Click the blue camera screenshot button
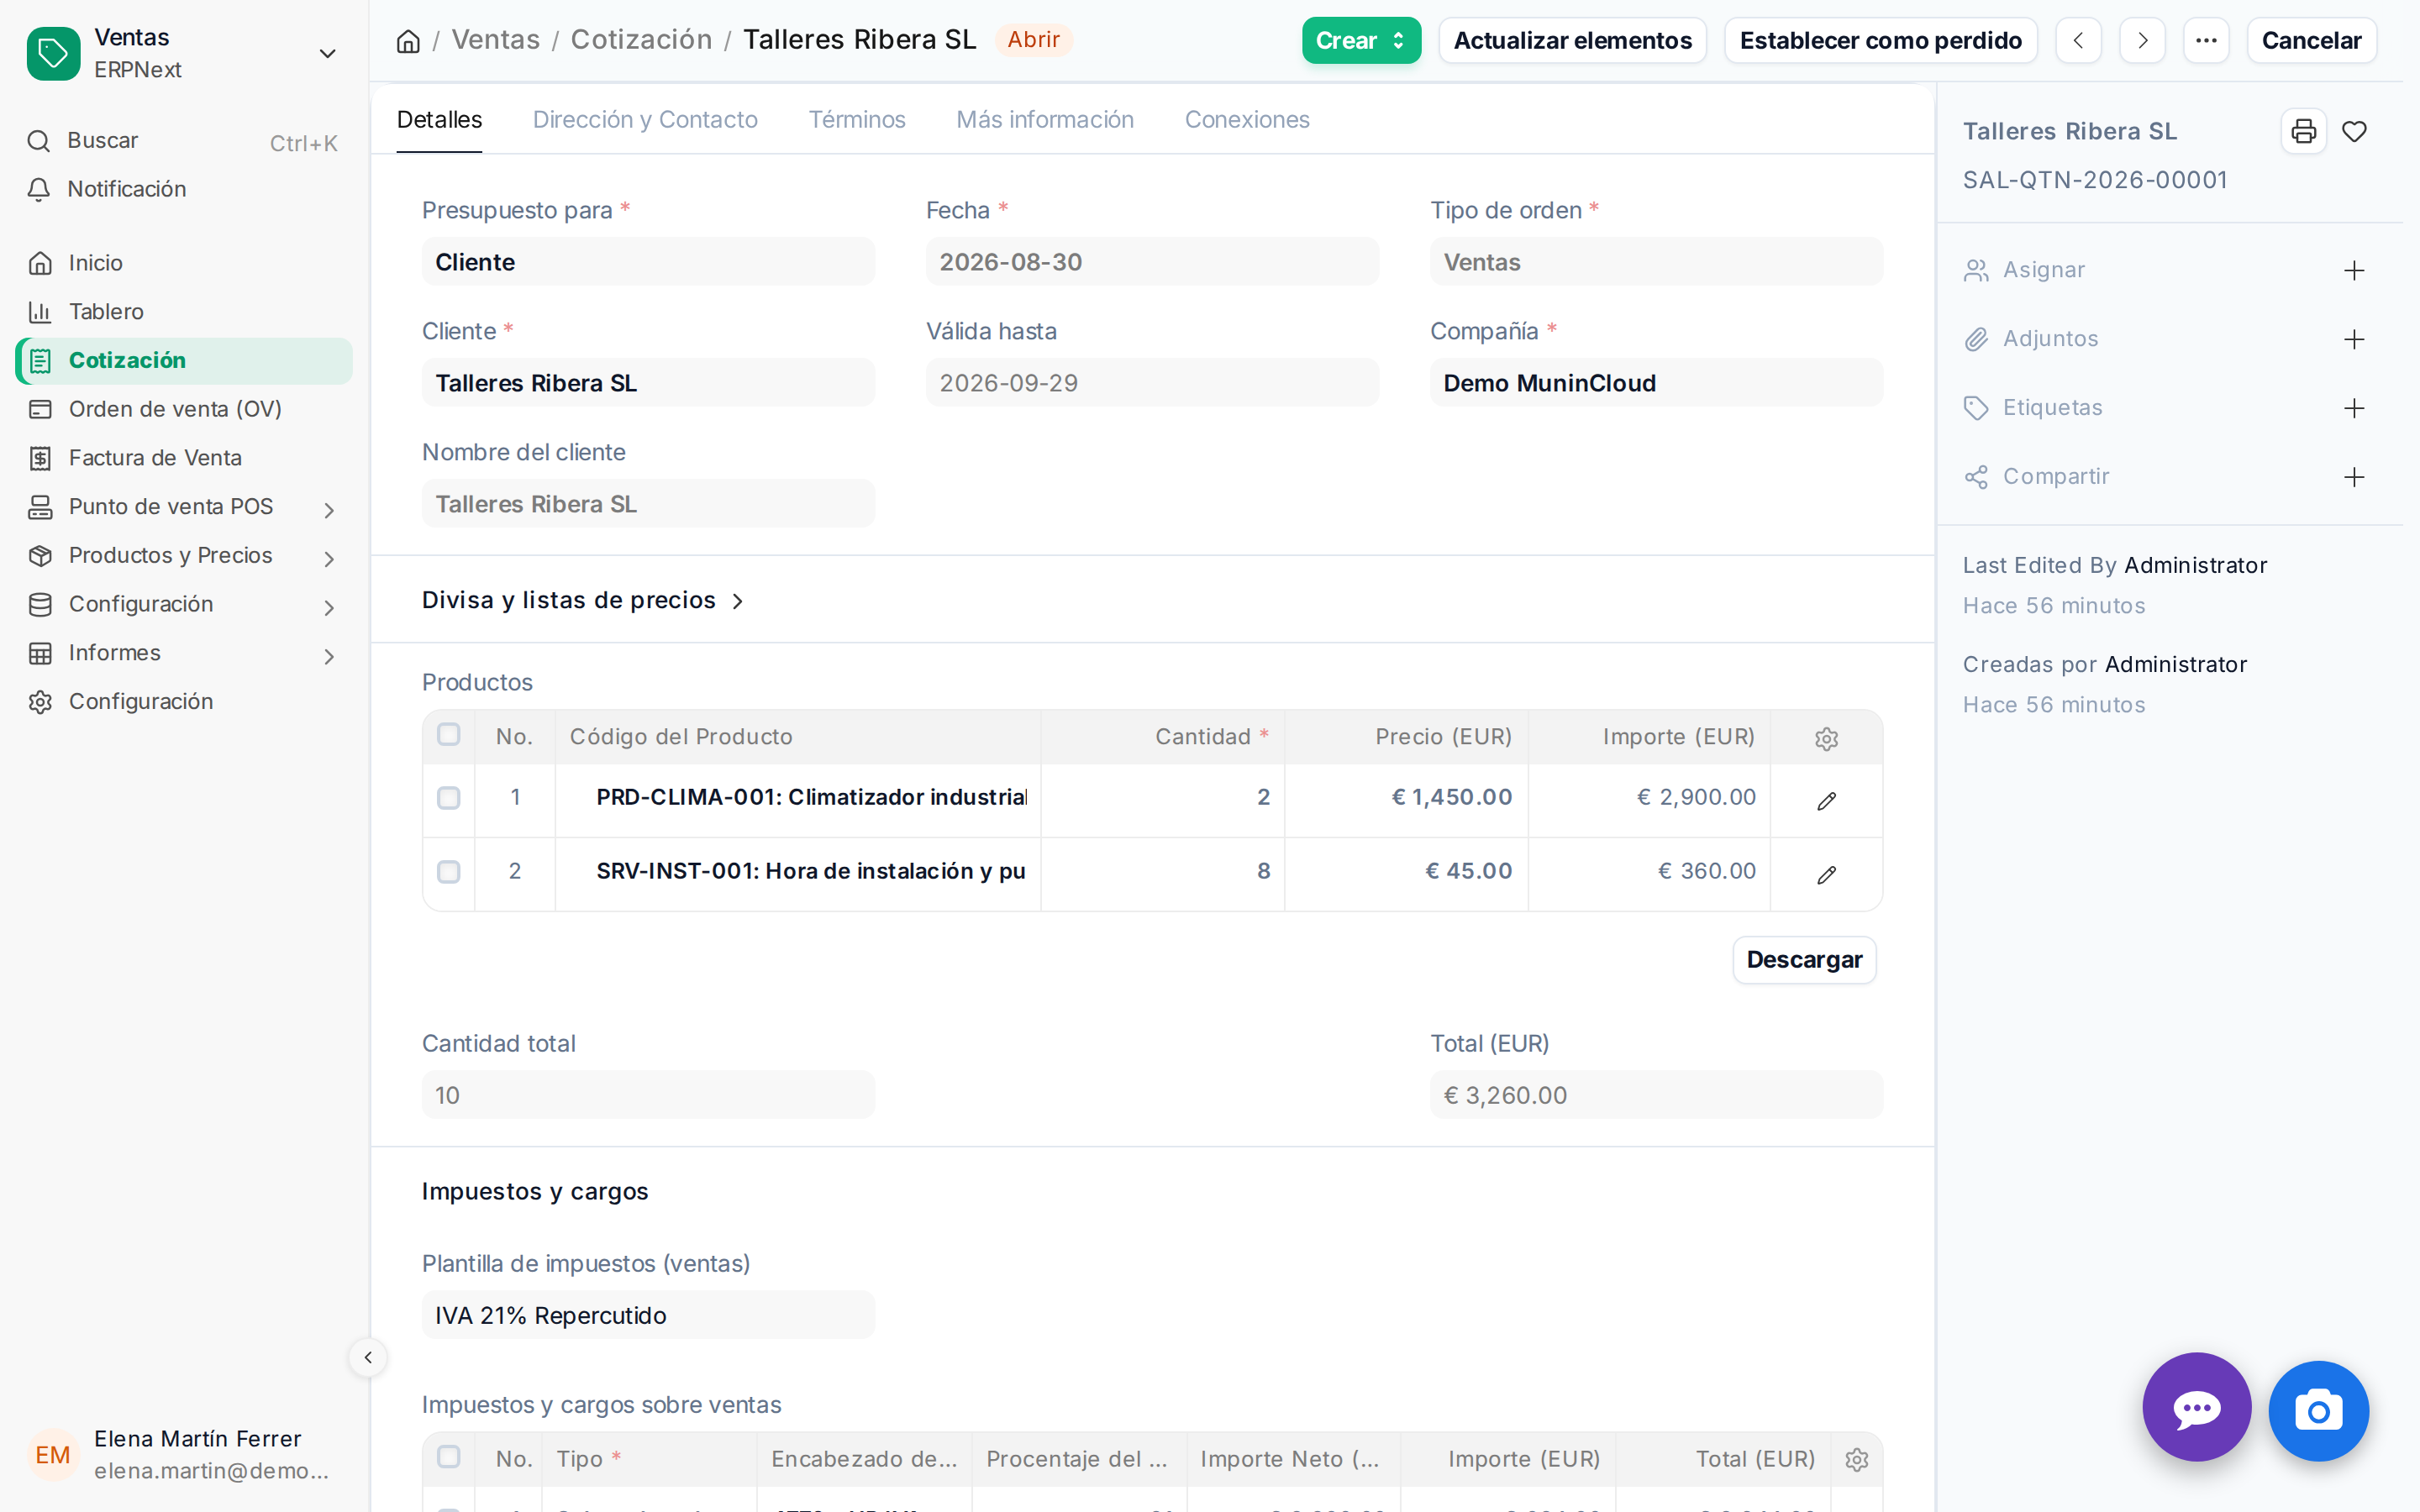Screen dimensions: 2420x1512 point(2318,1410)
